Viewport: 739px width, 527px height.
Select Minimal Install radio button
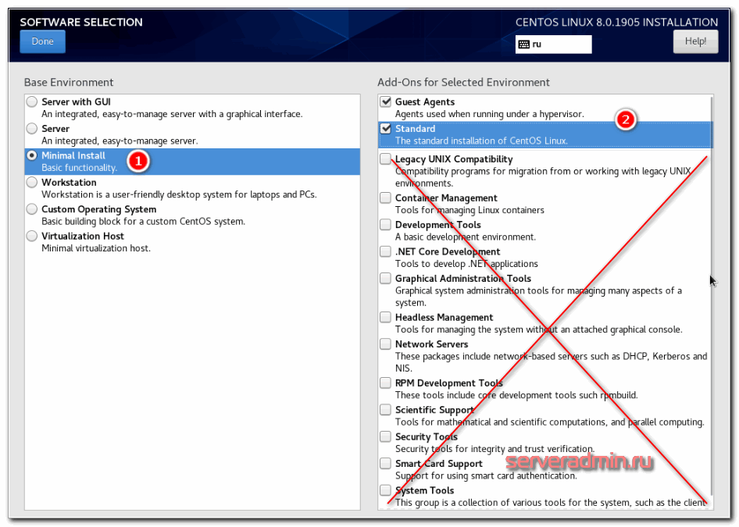pos(31,155)
